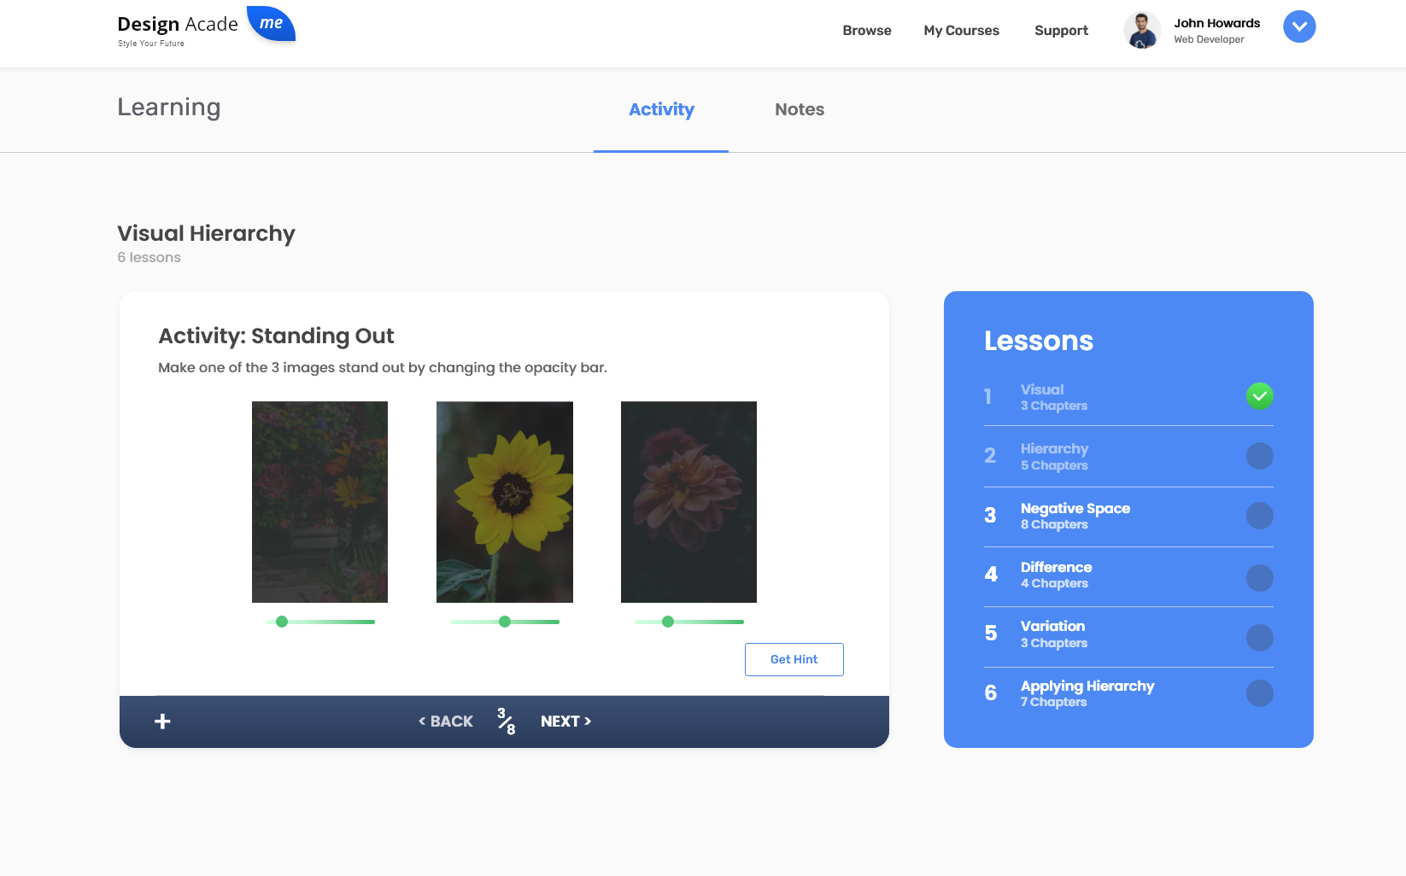Select the blue "me" badge beside the logo

272,24
